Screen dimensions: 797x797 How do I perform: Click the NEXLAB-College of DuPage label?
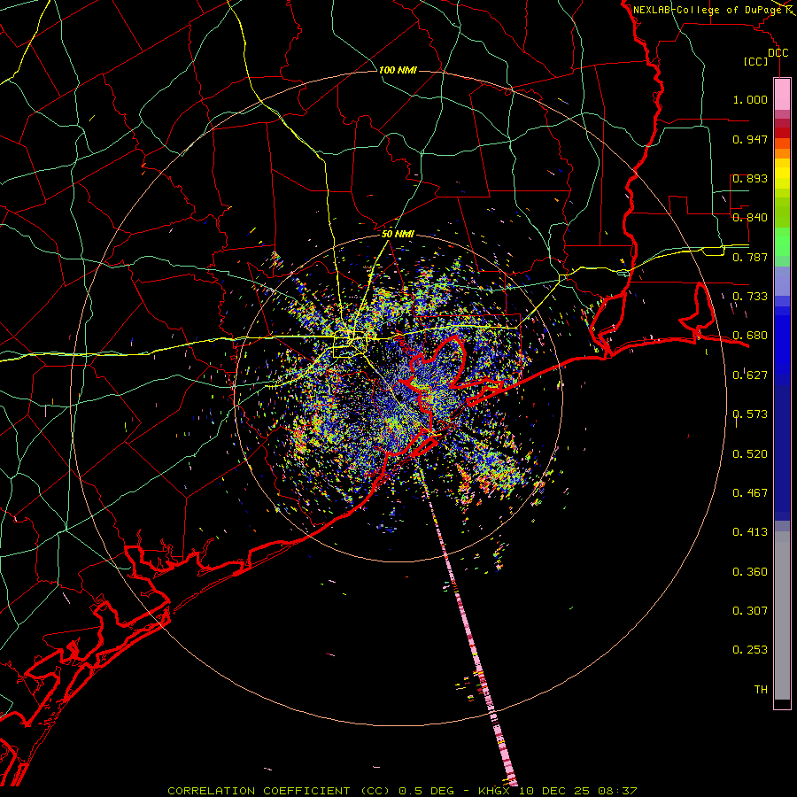[x=708, y=10]
